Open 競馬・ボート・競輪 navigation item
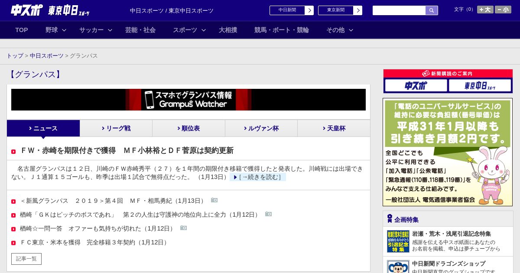Screen dimensions: 520x273 pyautogui.click(x=282, y=30)
